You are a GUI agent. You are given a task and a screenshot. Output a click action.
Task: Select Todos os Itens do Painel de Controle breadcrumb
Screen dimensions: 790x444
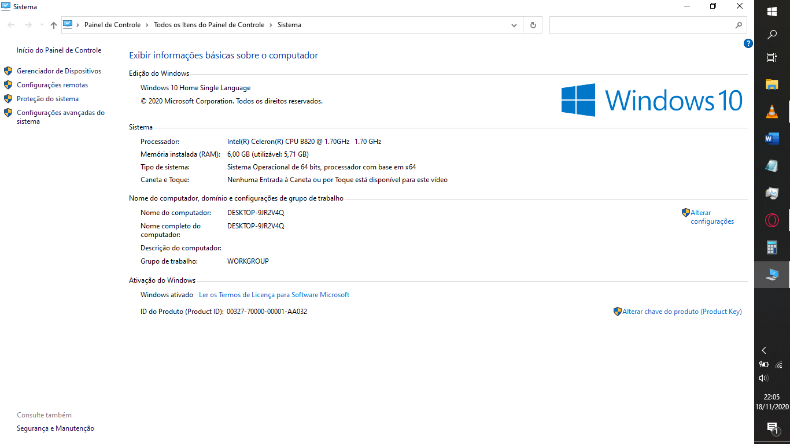(x=209, y=25)
